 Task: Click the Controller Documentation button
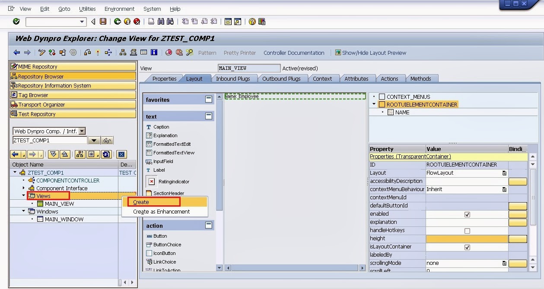pyautogui.click(x=294, y=53)
